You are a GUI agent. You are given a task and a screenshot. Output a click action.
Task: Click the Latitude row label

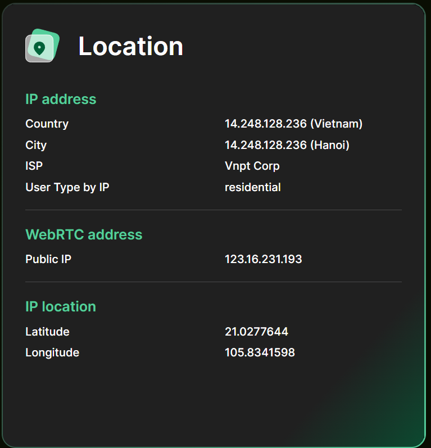pyautogui.click(x=47, y=332)
